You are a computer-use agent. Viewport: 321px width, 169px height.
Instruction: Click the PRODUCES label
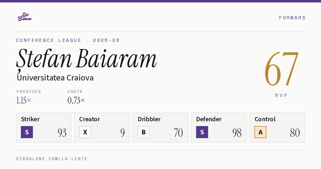(x=29, y=91)
